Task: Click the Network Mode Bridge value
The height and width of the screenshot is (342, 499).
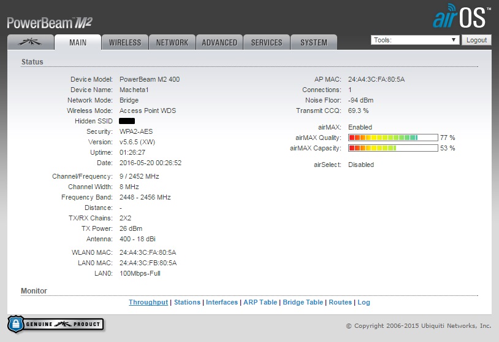Action: click(129, 100)
